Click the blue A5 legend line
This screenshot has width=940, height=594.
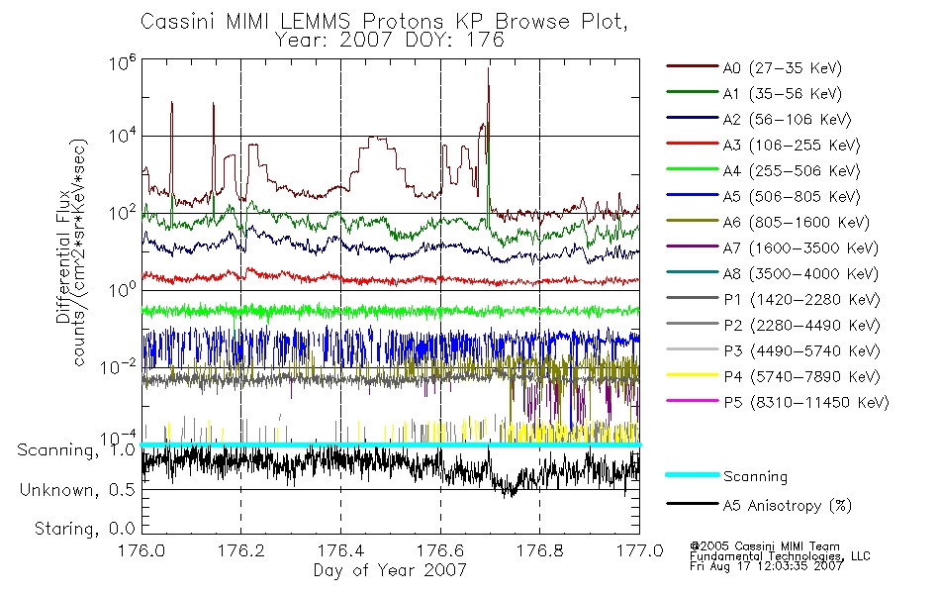tap(692, 194)
